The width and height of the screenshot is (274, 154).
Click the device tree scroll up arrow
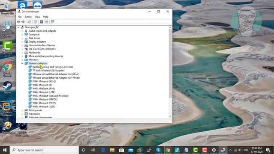pos(170,27)
